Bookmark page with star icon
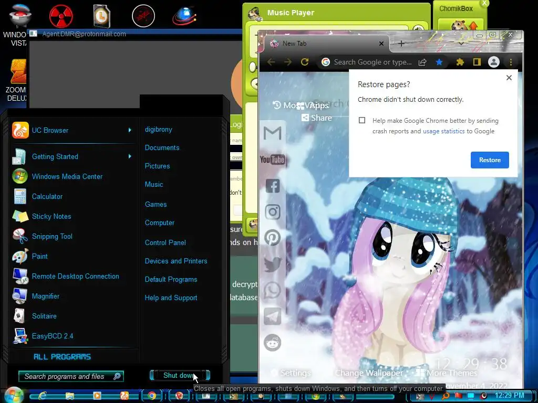The image size is (538, 403). (439, 62)
